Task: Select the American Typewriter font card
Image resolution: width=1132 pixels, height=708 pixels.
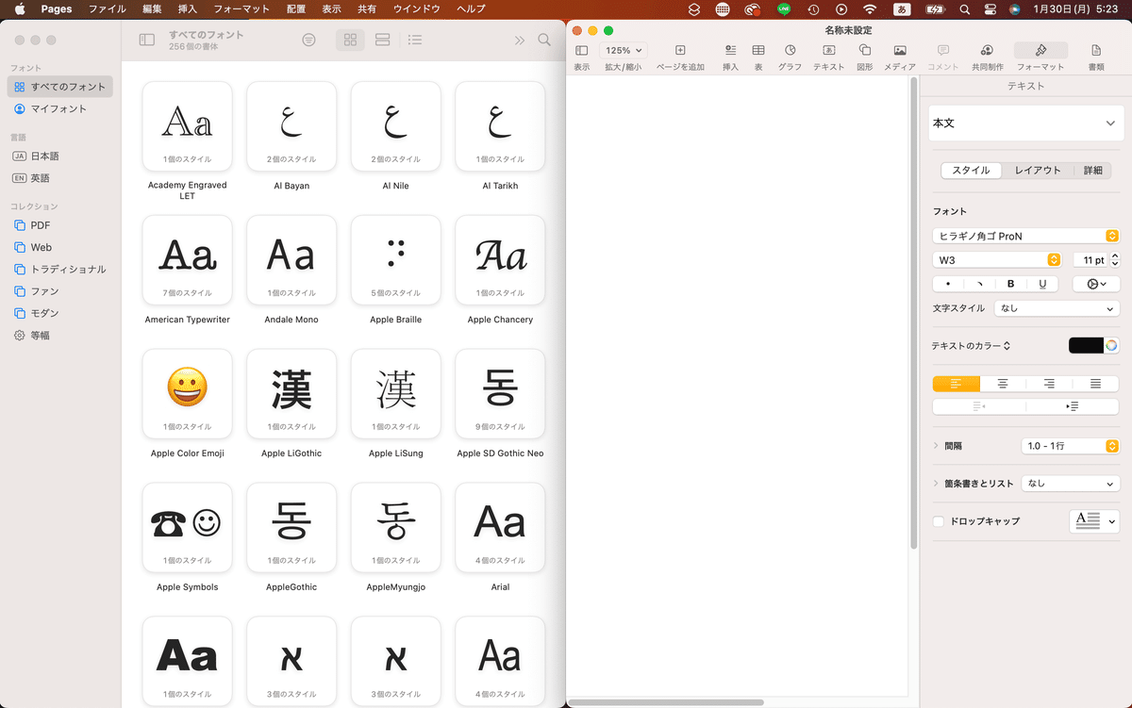Action: click(187, 260)
